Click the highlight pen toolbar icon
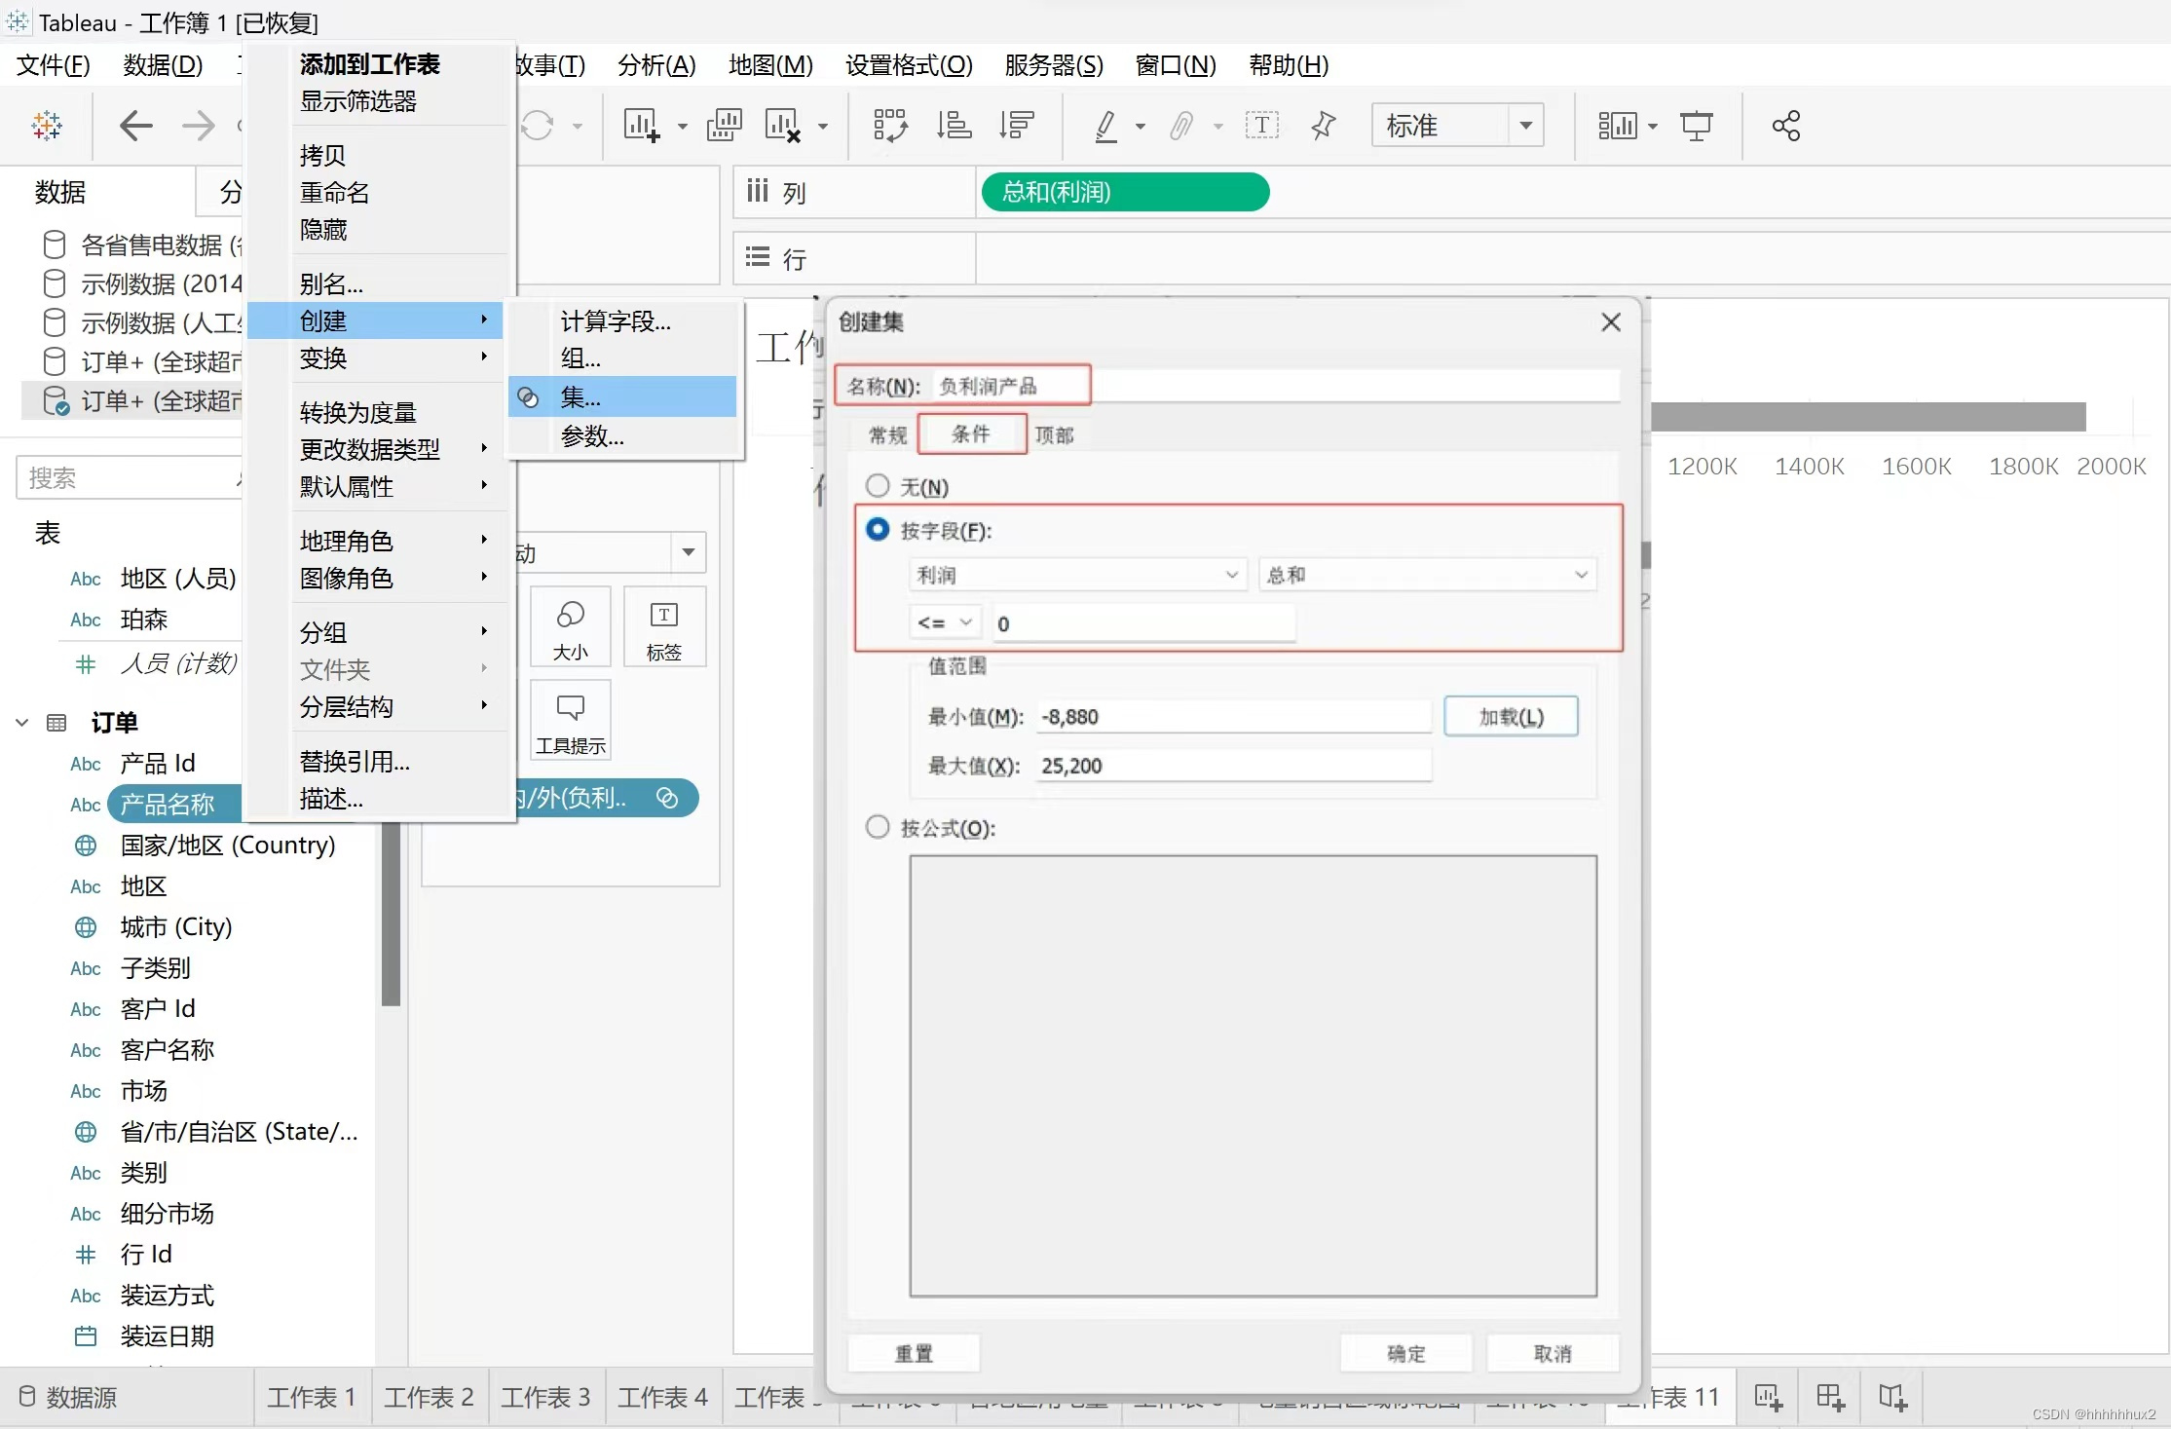The image size is (2171, 1429). point(1105,126)
